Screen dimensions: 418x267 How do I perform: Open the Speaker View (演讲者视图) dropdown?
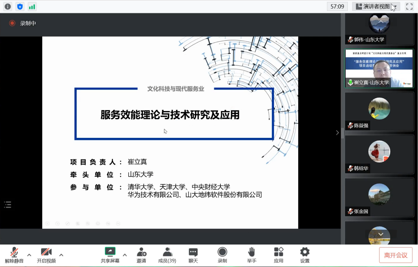[376, 7]
